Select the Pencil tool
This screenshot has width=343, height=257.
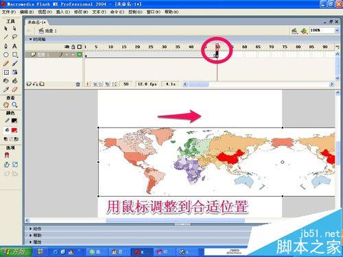[6, 63]
